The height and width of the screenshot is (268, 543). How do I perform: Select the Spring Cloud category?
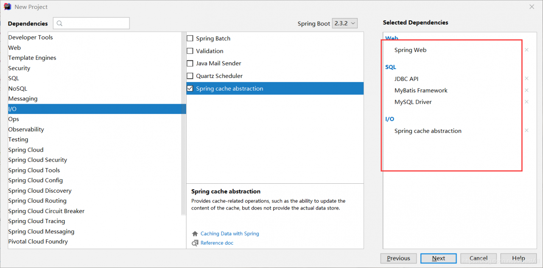coord(95,150)
